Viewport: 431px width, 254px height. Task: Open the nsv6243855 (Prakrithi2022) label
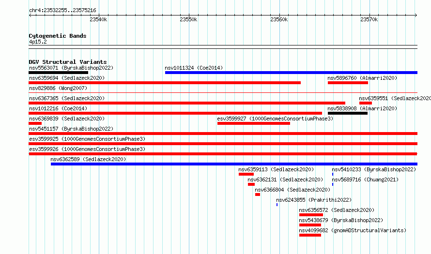pos(314,200)
